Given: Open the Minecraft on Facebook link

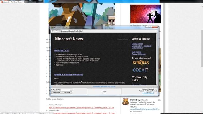Looking at the screenshot, I should [141, 46].
